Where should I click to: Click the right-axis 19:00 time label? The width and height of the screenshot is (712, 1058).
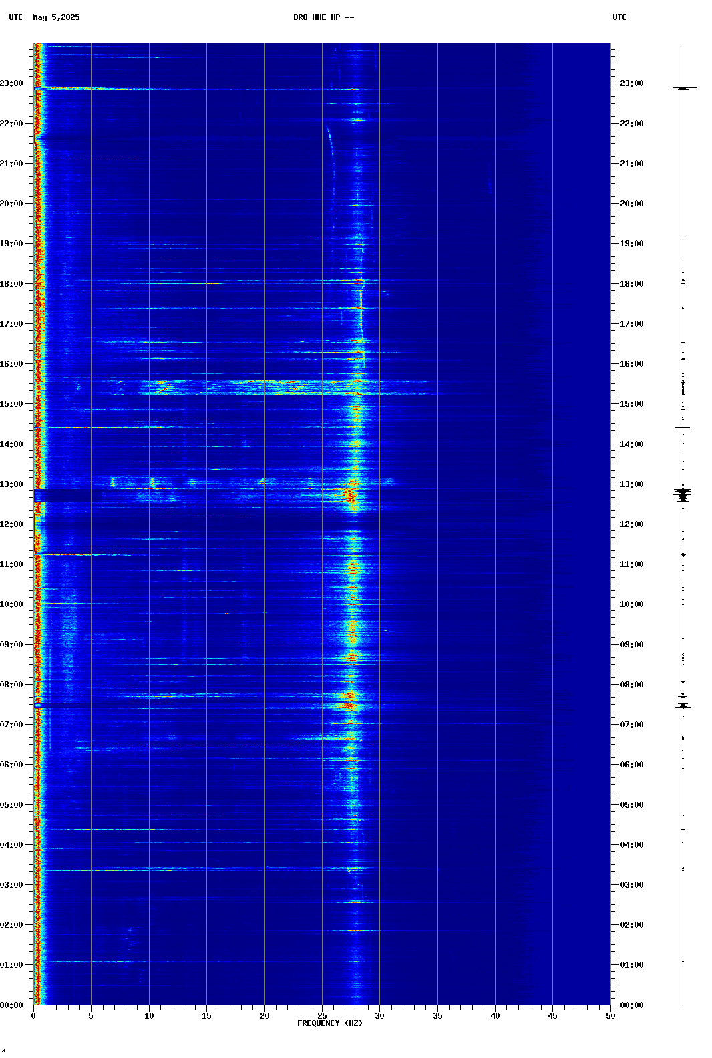(632, 244)
